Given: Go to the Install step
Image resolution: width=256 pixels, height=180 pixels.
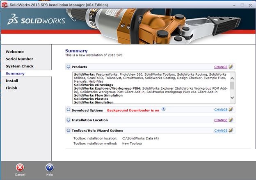Looking at the screenshot, I should [12, 81].
